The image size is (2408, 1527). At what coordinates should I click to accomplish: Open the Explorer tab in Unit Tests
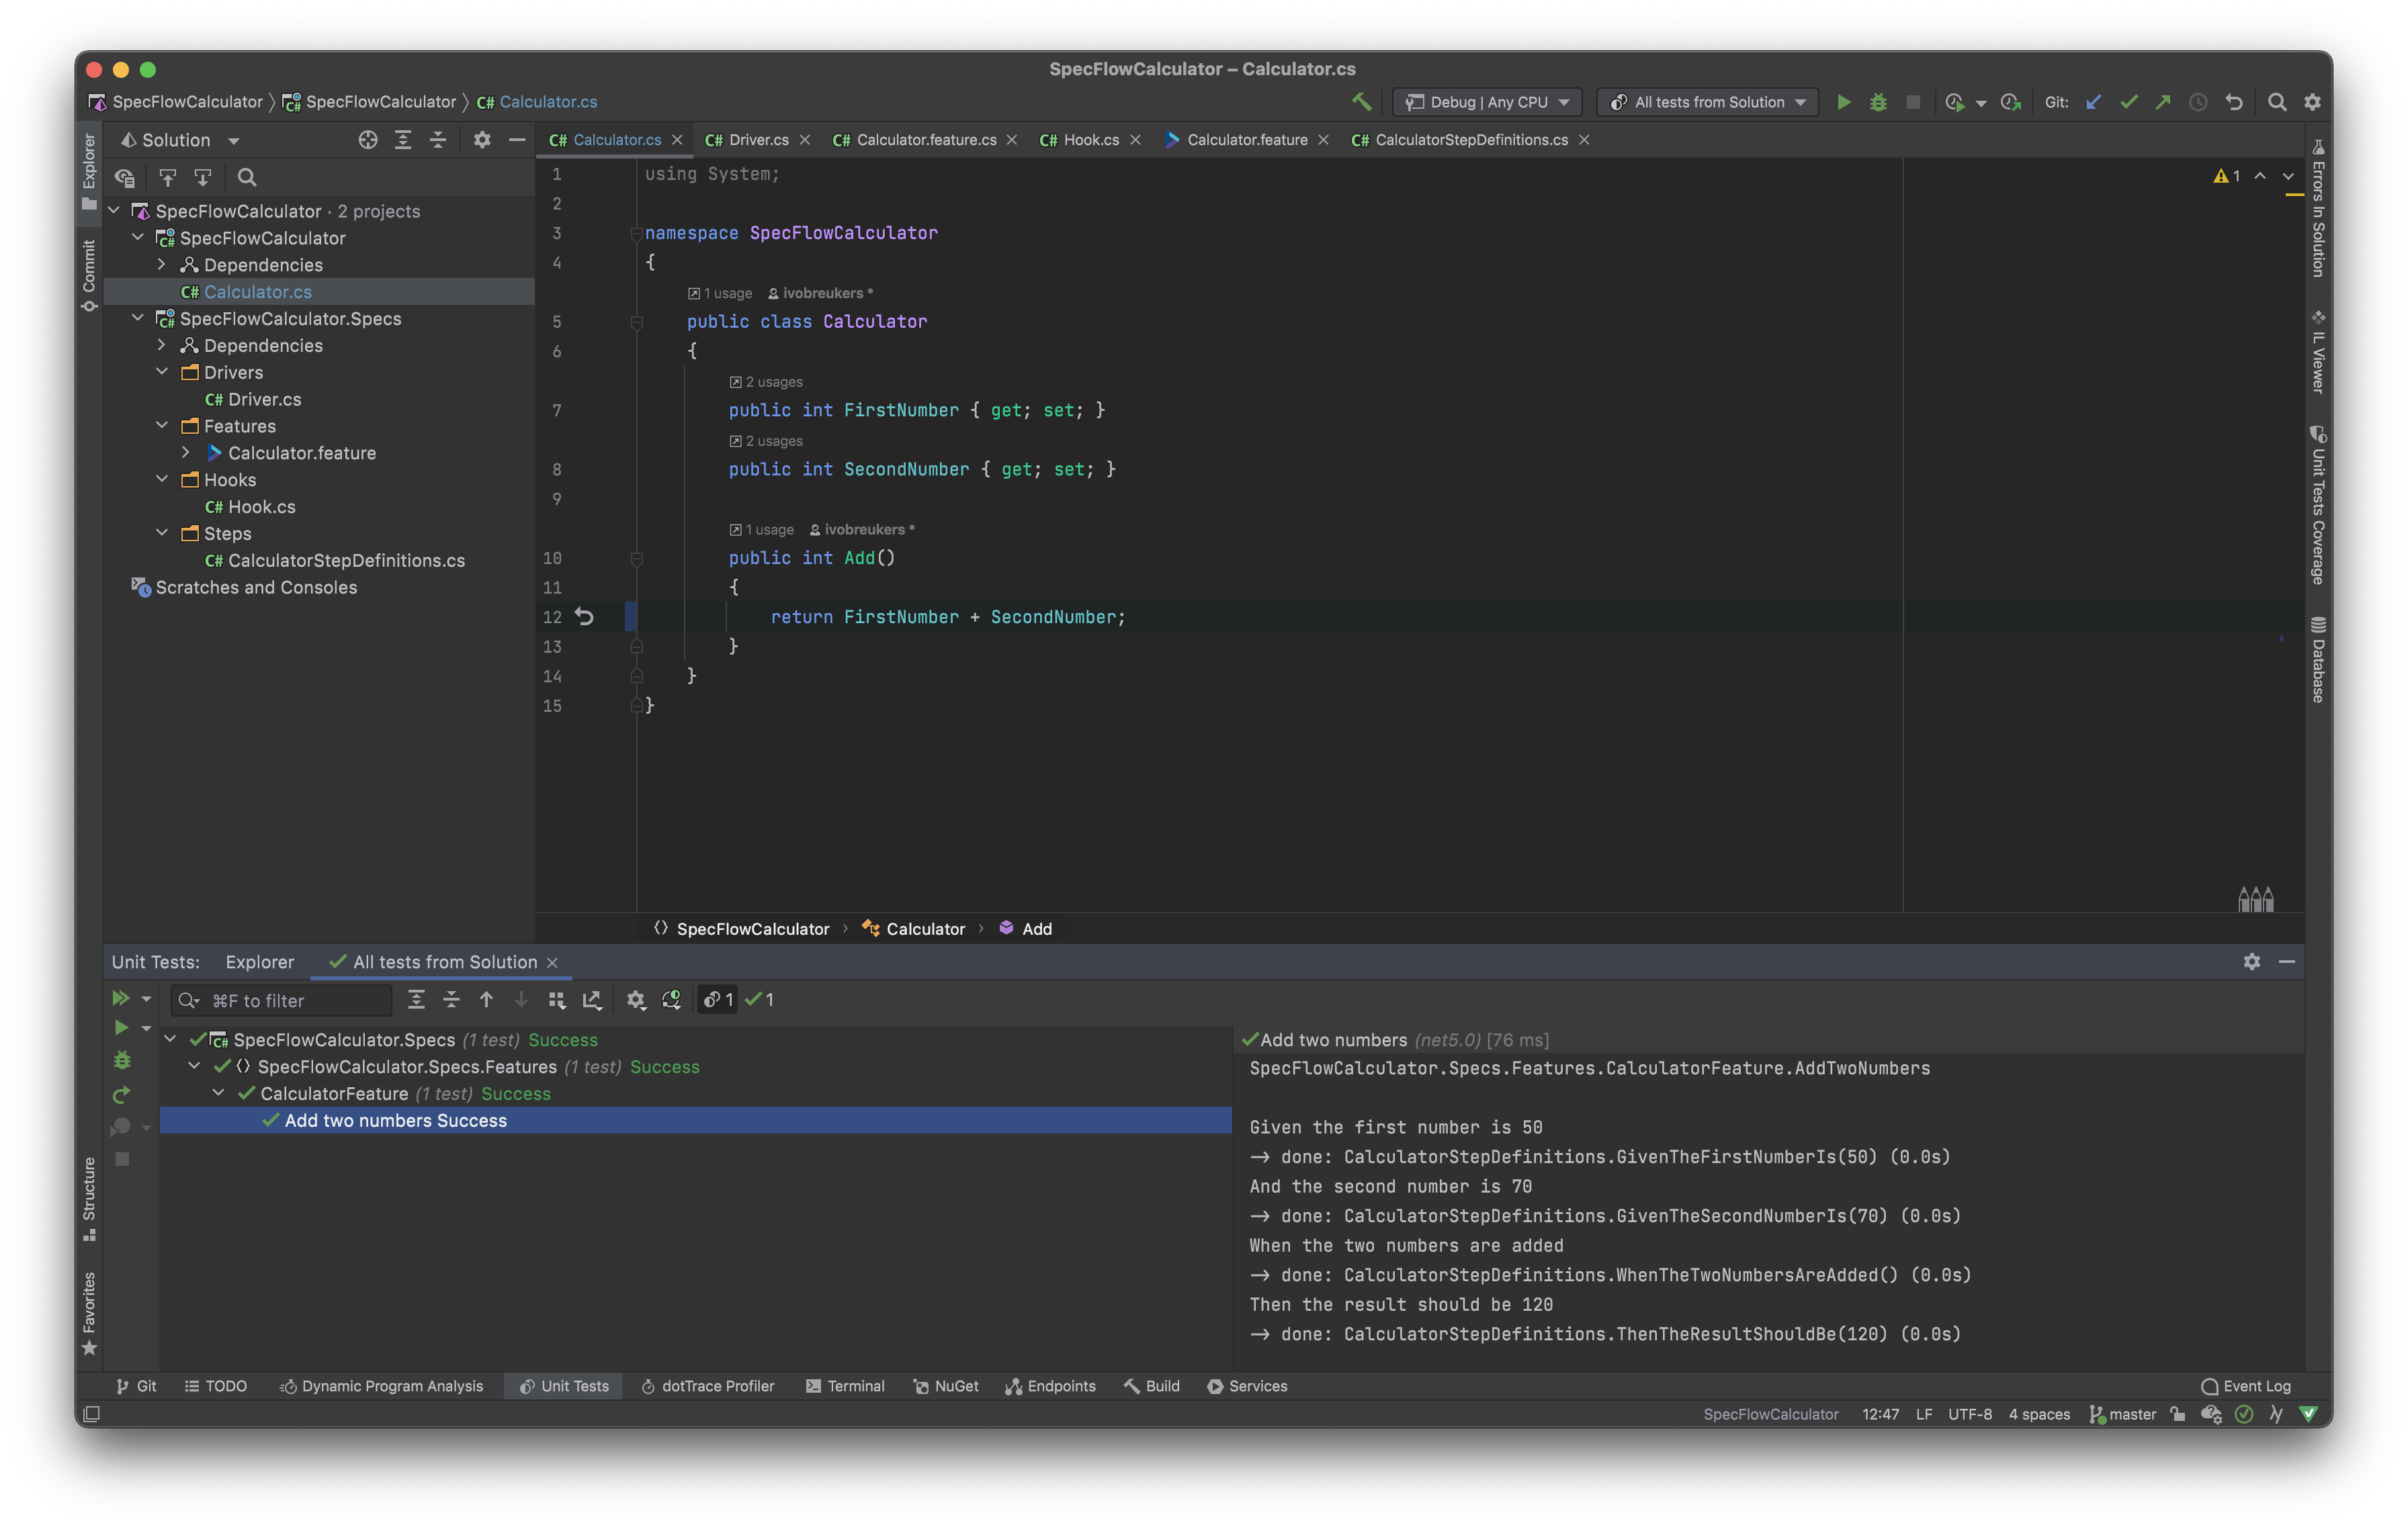[x=260, y=962]
